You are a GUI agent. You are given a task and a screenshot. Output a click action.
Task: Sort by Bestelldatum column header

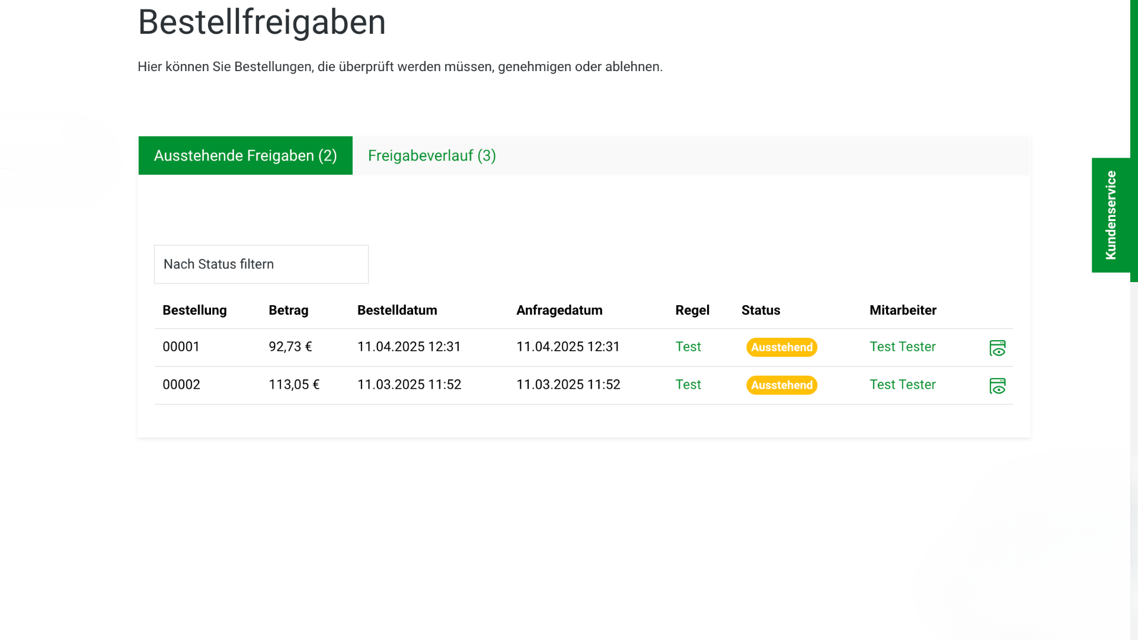397,311
